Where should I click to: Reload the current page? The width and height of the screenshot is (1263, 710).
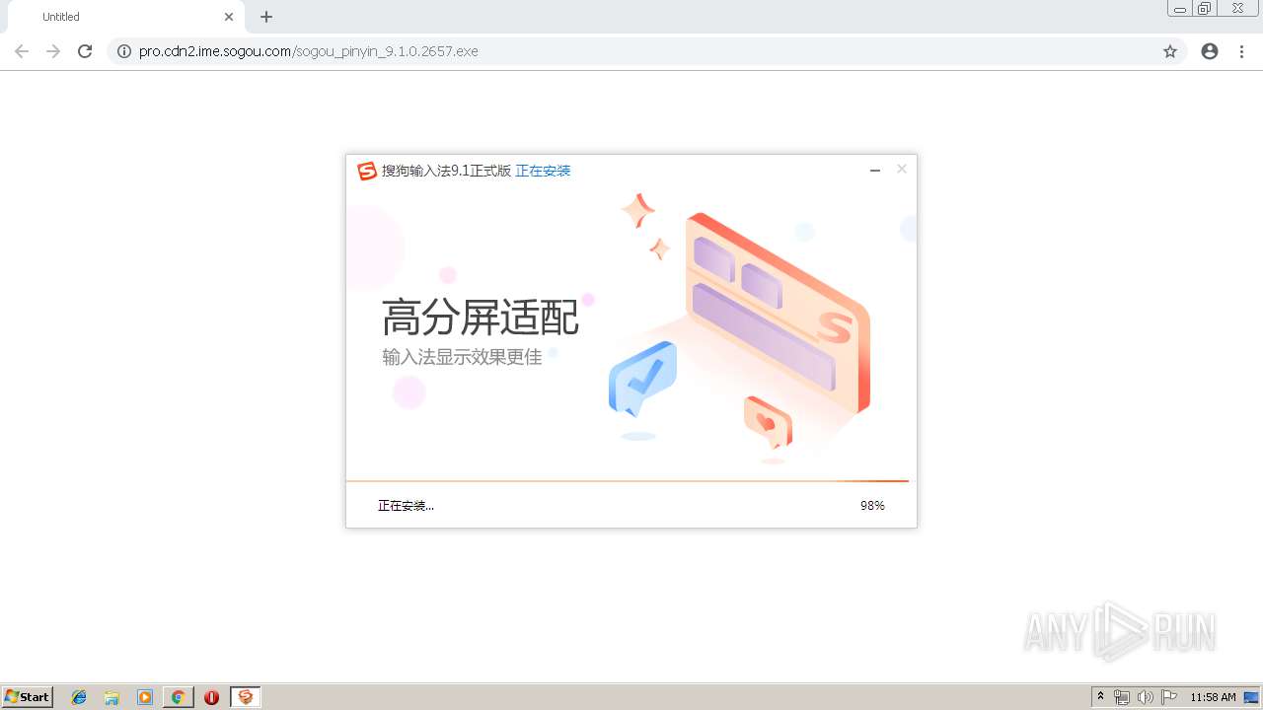coord(85,51)
